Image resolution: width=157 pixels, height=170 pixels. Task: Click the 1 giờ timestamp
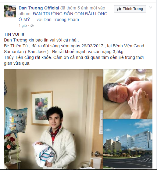(23, 26)
